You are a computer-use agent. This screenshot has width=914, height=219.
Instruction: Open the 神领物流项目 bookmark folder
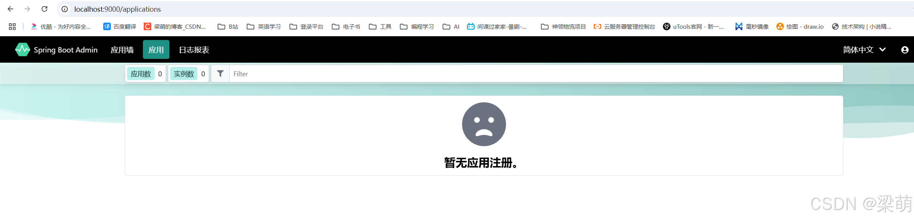pos(563,26)
